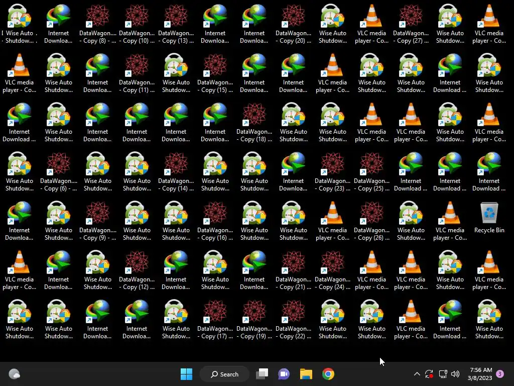Select VLC media player shortcut left of Recycle Bin
Screen dimensions: 514x386
point(450,221)
